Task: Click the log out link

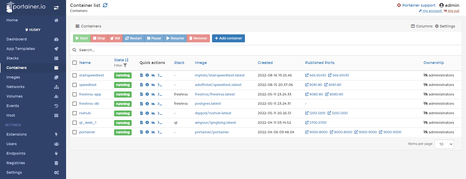Action: pos(452,11)
